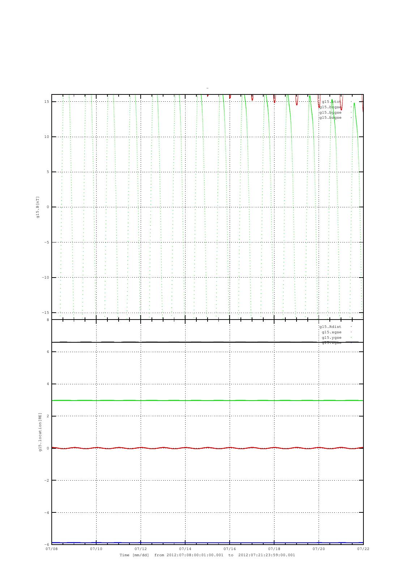
Task: Click the green ygse line in location plot
Action: point(207,400)
